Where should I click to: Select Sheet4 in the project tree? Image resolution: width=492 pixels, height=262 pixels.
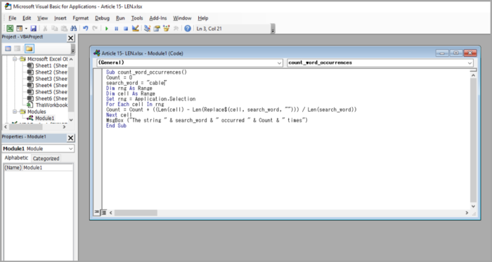point(47,85)
